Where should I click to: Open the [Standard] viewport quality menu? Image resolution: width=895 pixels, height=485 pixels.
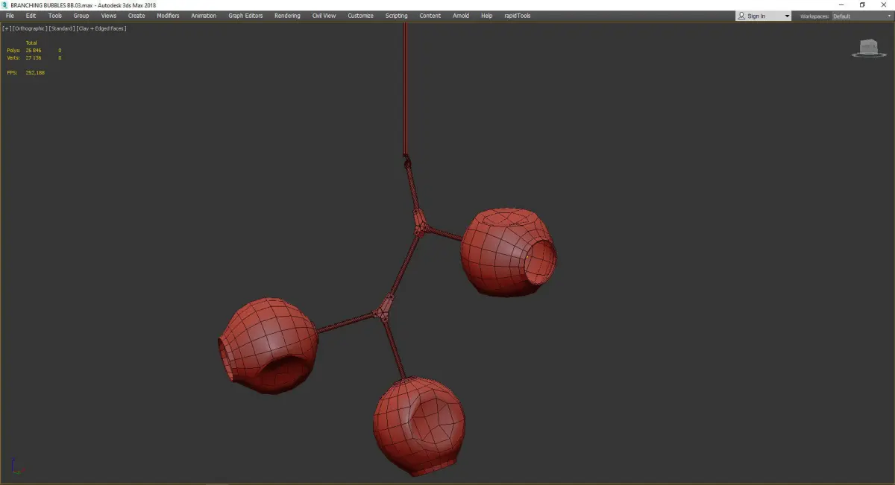[x=61, y=28]
